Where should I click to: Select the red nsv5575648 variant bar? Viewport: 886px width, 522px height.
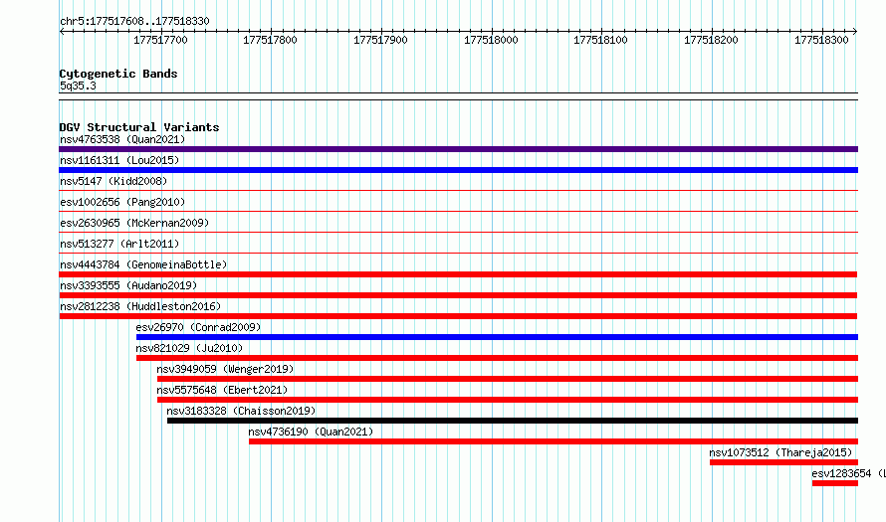coord(508,400)
